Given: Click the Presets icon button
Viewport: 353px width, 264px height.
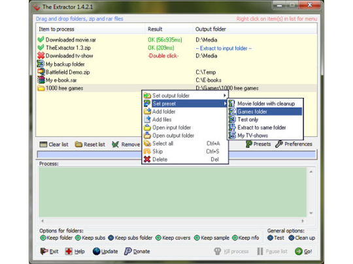Looking at the screenshot, I should [x=249, y=144].
